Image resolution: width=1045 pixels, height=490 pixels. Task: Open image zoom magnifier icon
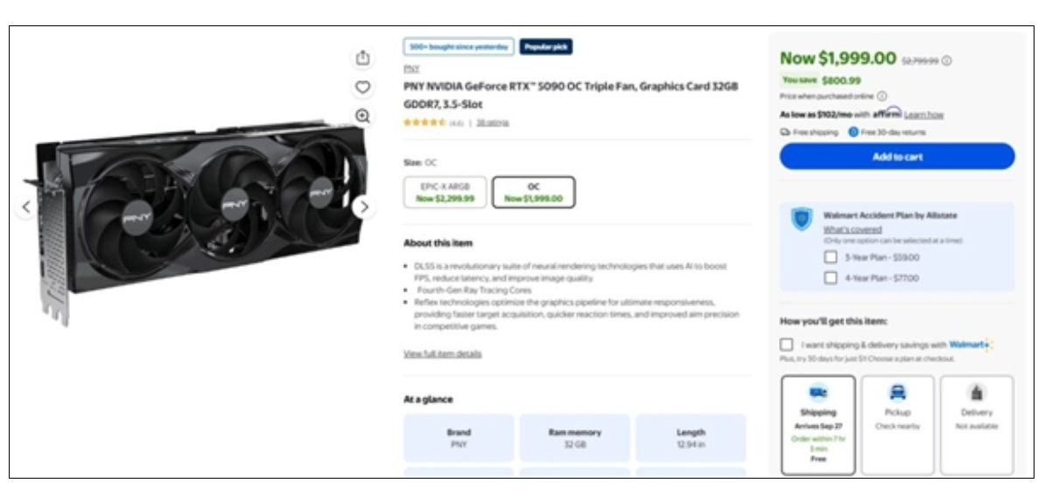point(362,116)
